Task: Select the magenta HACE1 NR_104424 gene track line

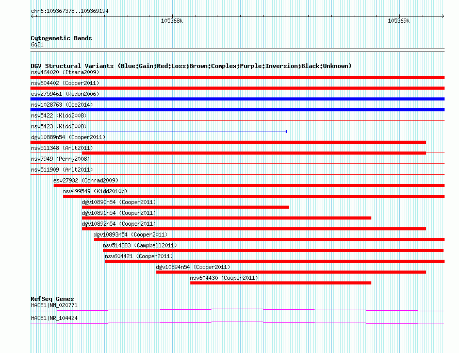Action: tap(237, 323)
